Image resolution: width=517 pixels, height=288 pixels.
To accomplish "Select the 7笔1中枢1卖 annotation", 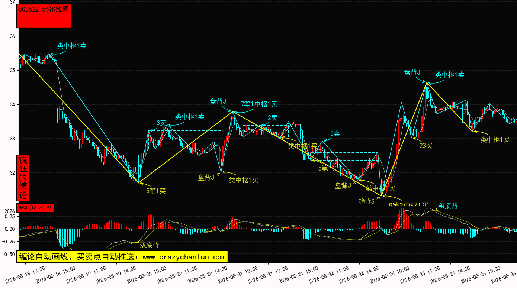I will [x=259, y=104].
